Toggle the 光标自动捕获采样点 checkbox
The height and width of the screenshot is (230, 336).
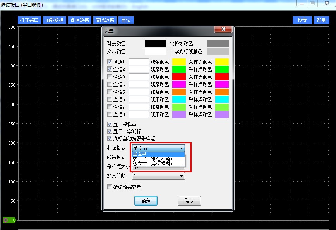(110, 138)
